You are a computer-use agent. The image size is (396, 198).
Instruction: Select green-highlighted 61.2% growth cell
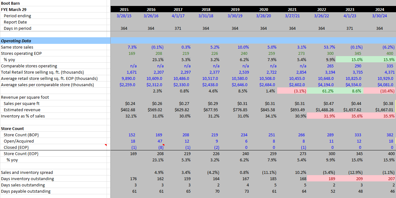[321, 91]
